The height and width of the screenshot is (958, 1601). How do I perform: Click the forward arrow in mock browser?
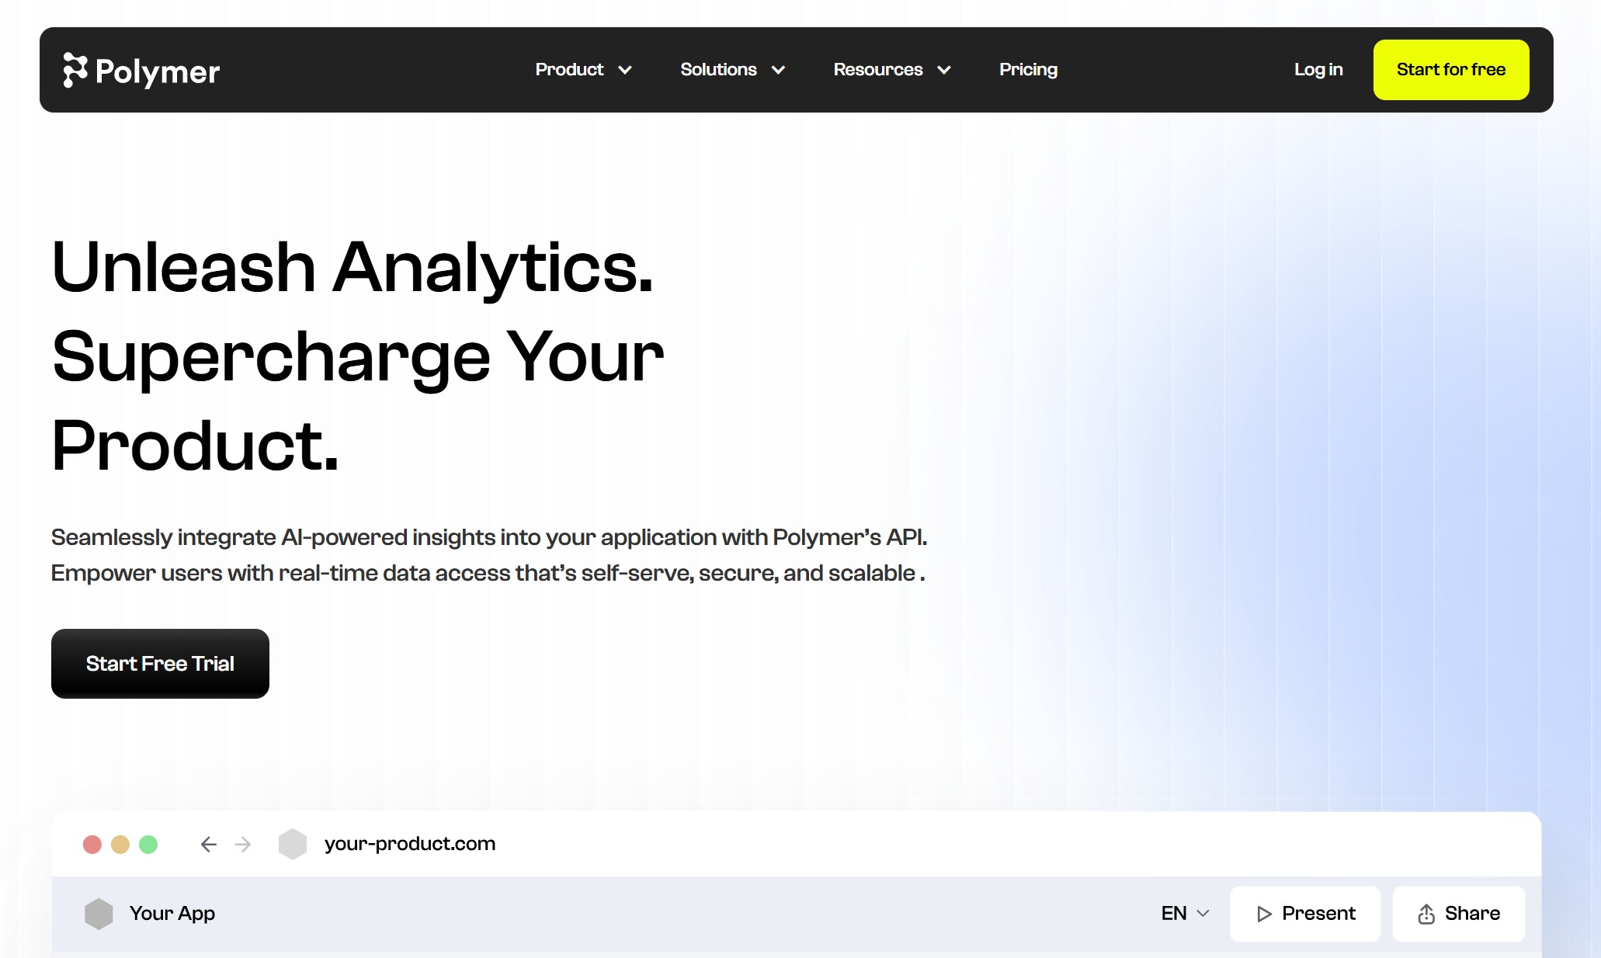tap(243, 844)
